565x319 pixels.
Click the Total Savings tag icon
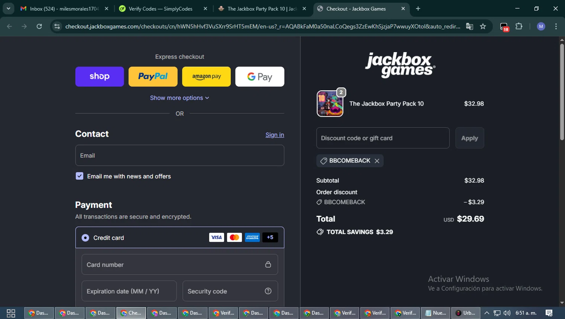point(320,232)
